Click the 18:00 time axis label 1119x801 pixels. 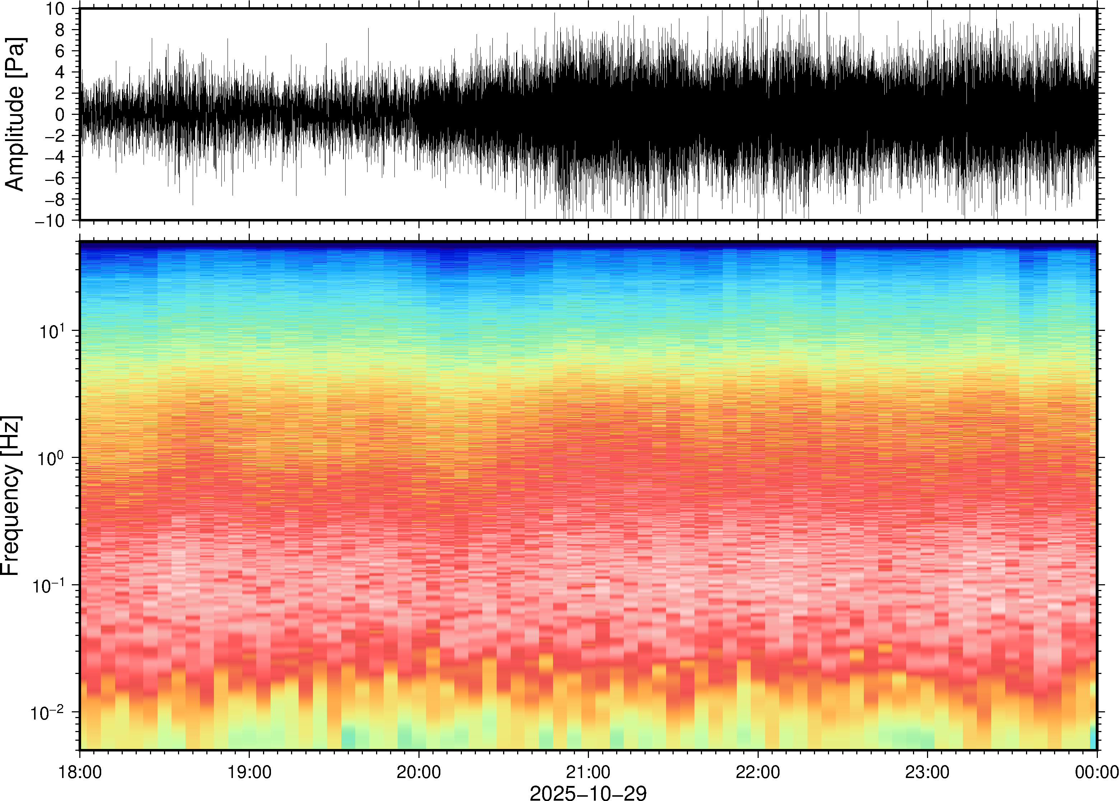click(x=80, y=772)
